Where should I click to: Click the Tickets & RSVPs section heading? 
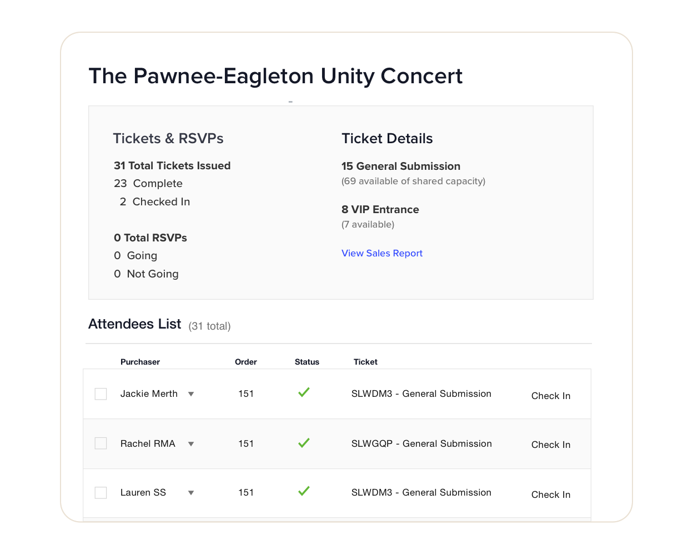[168, 139]
